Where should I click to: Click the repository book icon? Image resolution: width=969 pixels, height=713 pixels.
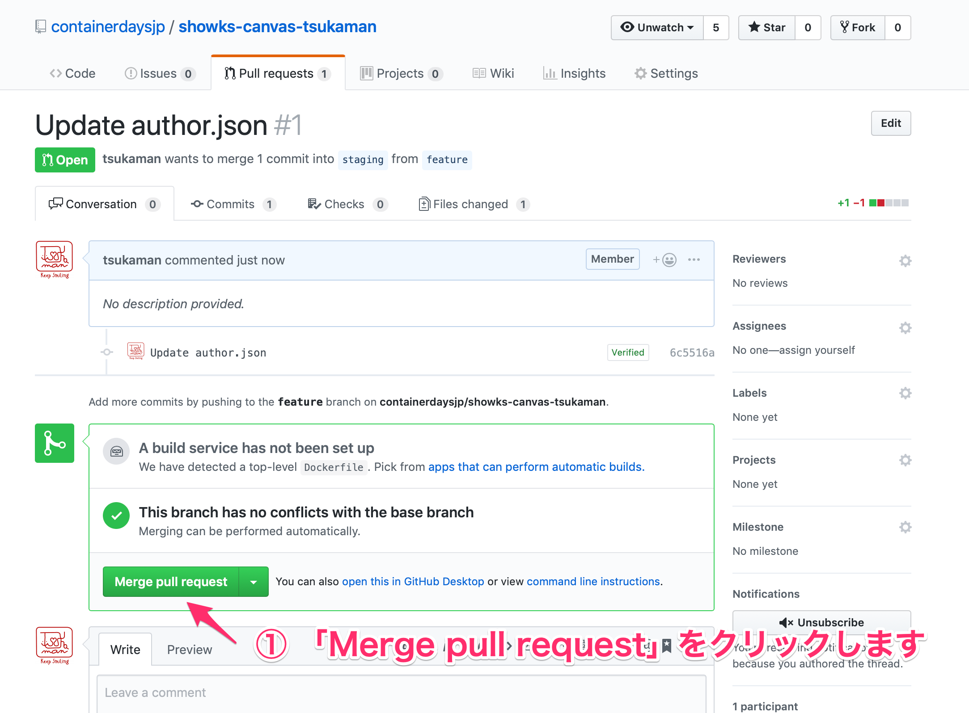pos(40,26)
